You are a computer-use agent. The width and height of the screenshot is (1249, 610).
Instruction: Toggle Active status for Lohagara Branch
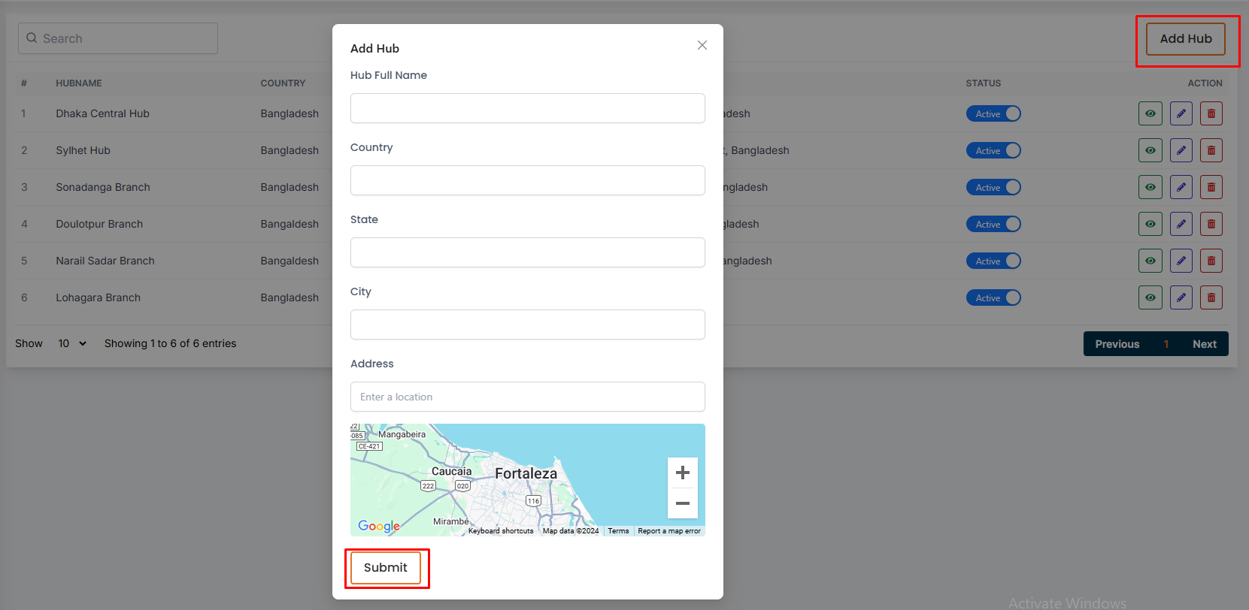click(x=993, y=297)
